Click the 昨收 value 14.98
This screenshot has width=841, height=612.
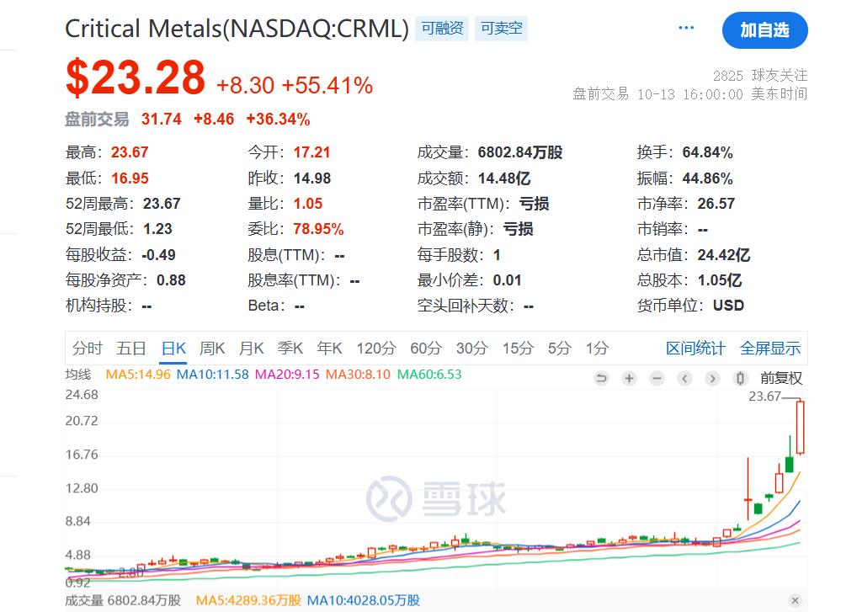click(312, 178)
